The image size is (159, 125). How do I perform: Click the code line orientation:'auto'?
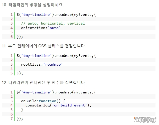pyautogui.click(x=41, y=28)
